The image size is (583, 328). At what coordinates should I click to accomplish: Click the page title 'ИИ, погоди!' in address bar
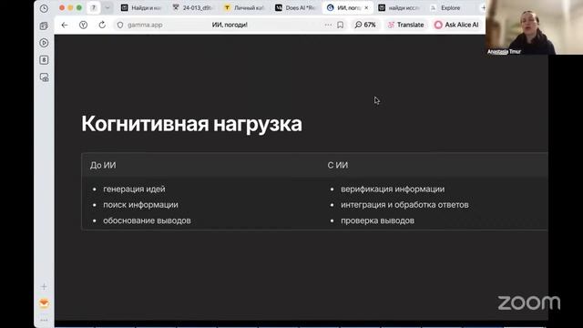coord(230,25)
